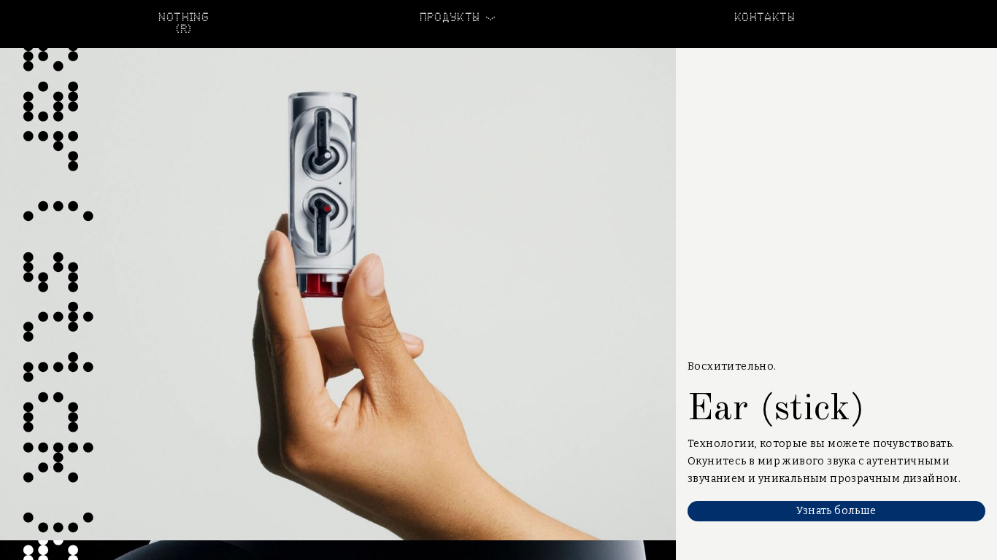This screenshot has width=997, height=560.
Task: Expand the chevron beside ПРОДУКТЫ
Action: click(490, 17)
